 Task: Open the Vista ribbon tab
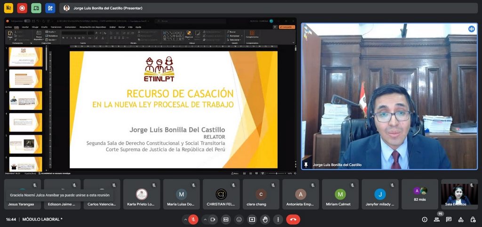pos(130,27)
